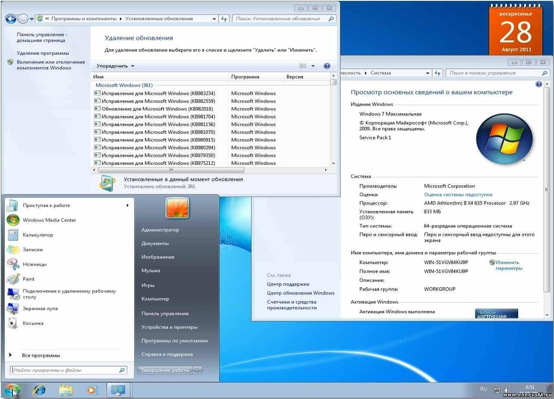Click Изменить параметры link
The height and width of the screenshot is (399, 554).
tap(509, 265)
